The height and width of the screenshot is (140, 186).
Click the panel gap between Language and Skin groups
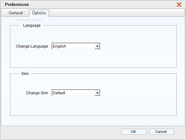[x=93, y=71]
